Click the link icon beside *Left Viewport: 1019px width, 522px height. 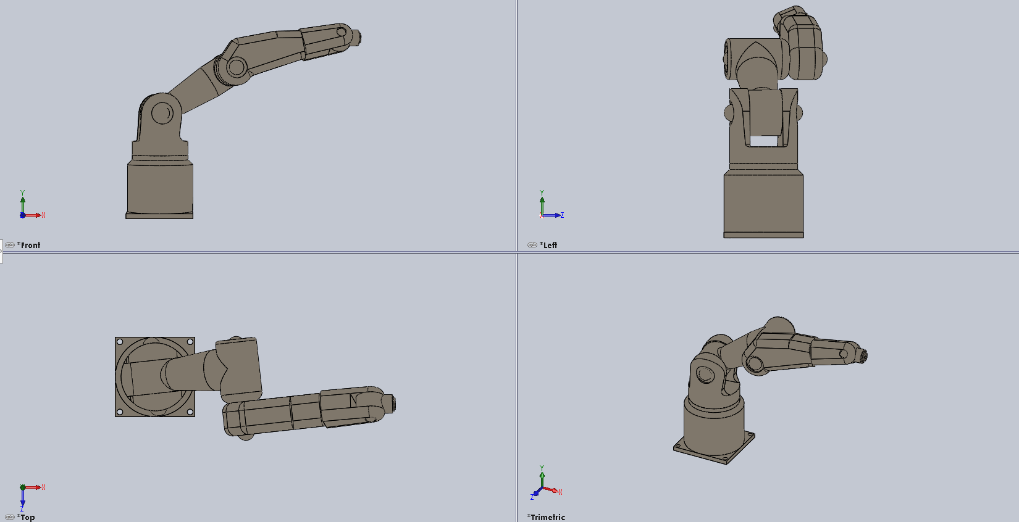[532, 245]
